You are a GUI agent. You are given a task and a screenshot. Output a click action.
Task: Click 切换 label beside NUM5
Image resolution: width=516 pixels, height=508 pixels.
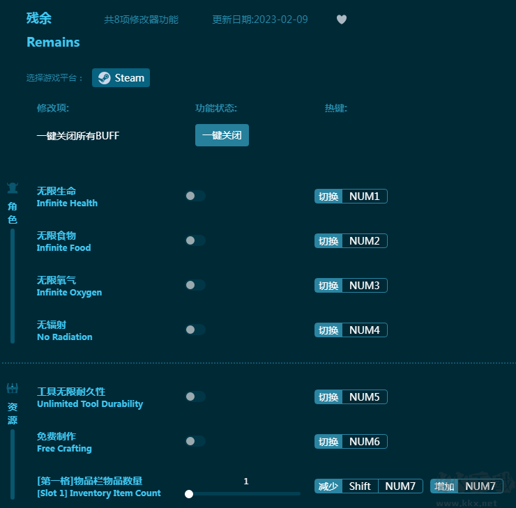[x=328, y=397]
